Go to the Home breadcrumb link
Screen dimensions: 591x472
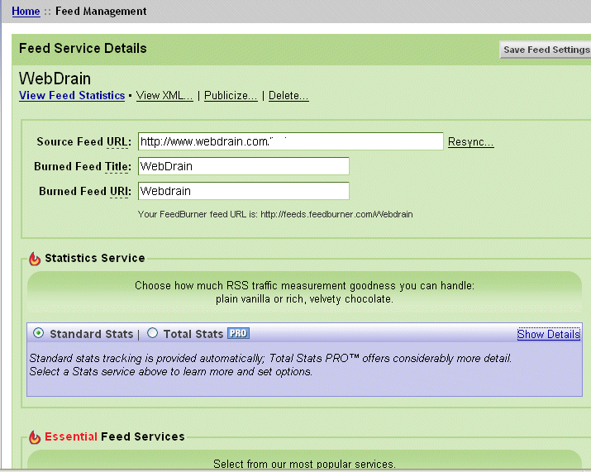pos(26,12)
